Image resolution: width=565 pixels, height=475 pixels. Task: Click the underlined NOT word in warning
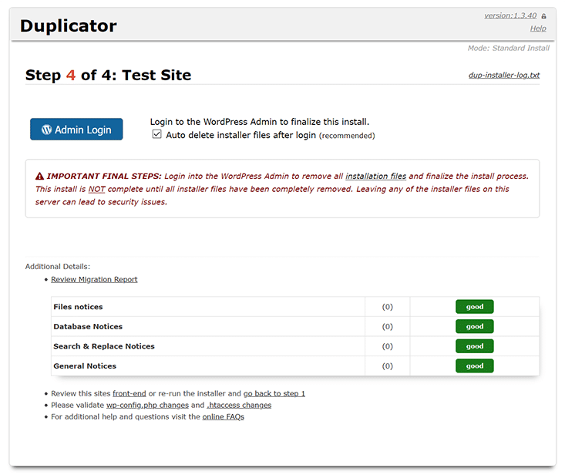(x=97, y=189)
